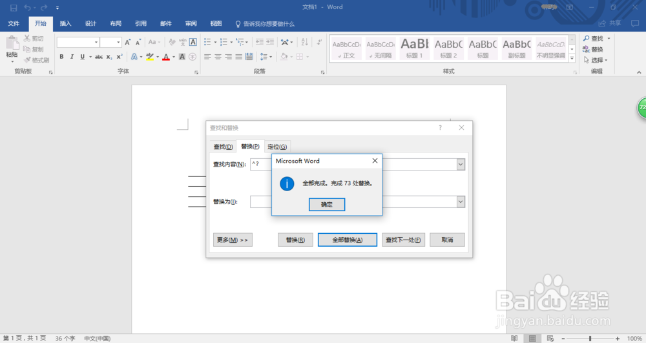Click the distributed alignment icon

point(249,57)
